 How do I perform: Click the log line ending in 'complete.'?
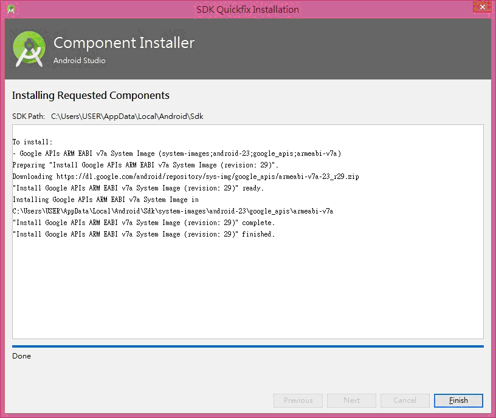tap(143, 223)
